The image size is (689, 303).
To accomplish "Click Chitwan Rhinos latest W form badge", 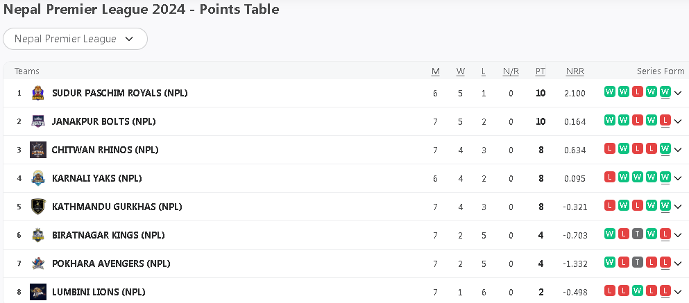I will point(665,148).
